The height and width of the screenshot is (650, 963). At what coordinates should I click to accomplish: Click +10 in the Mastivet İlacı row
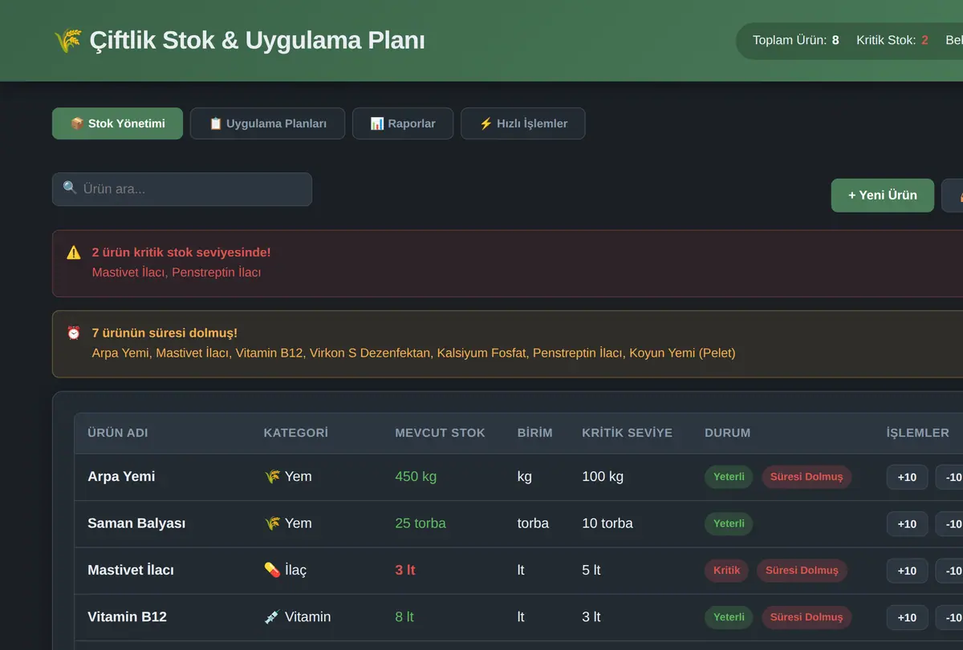(x=907, y=571)
